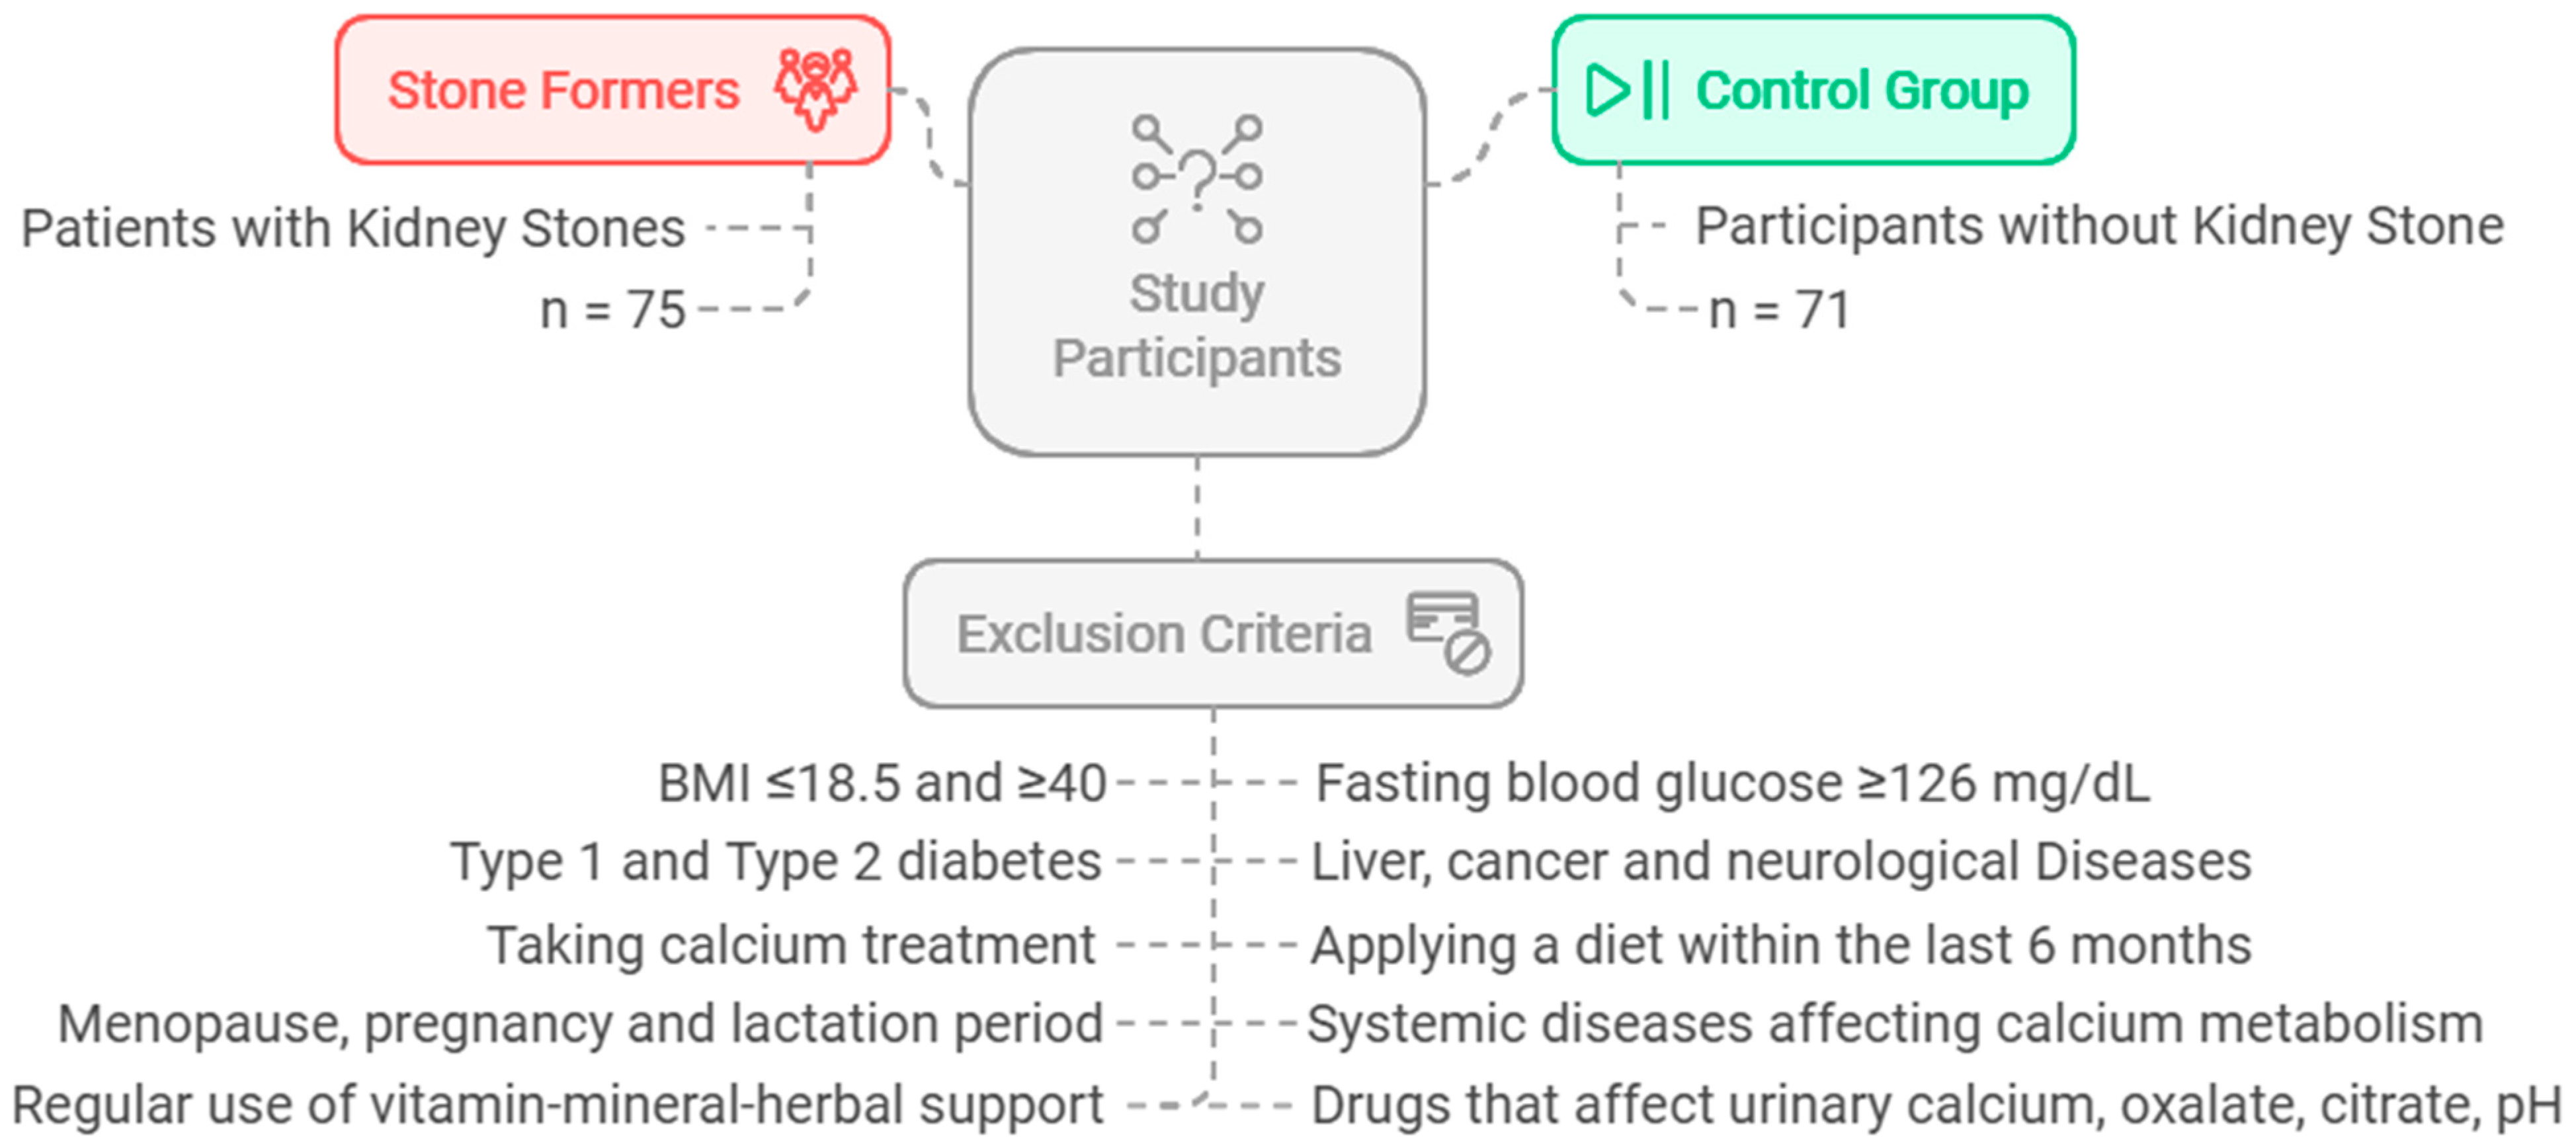This screenshot has width=2576, height=1147.
Task: Click the 'Patients with Kidney Stones' text
Action: coord(353,228)
